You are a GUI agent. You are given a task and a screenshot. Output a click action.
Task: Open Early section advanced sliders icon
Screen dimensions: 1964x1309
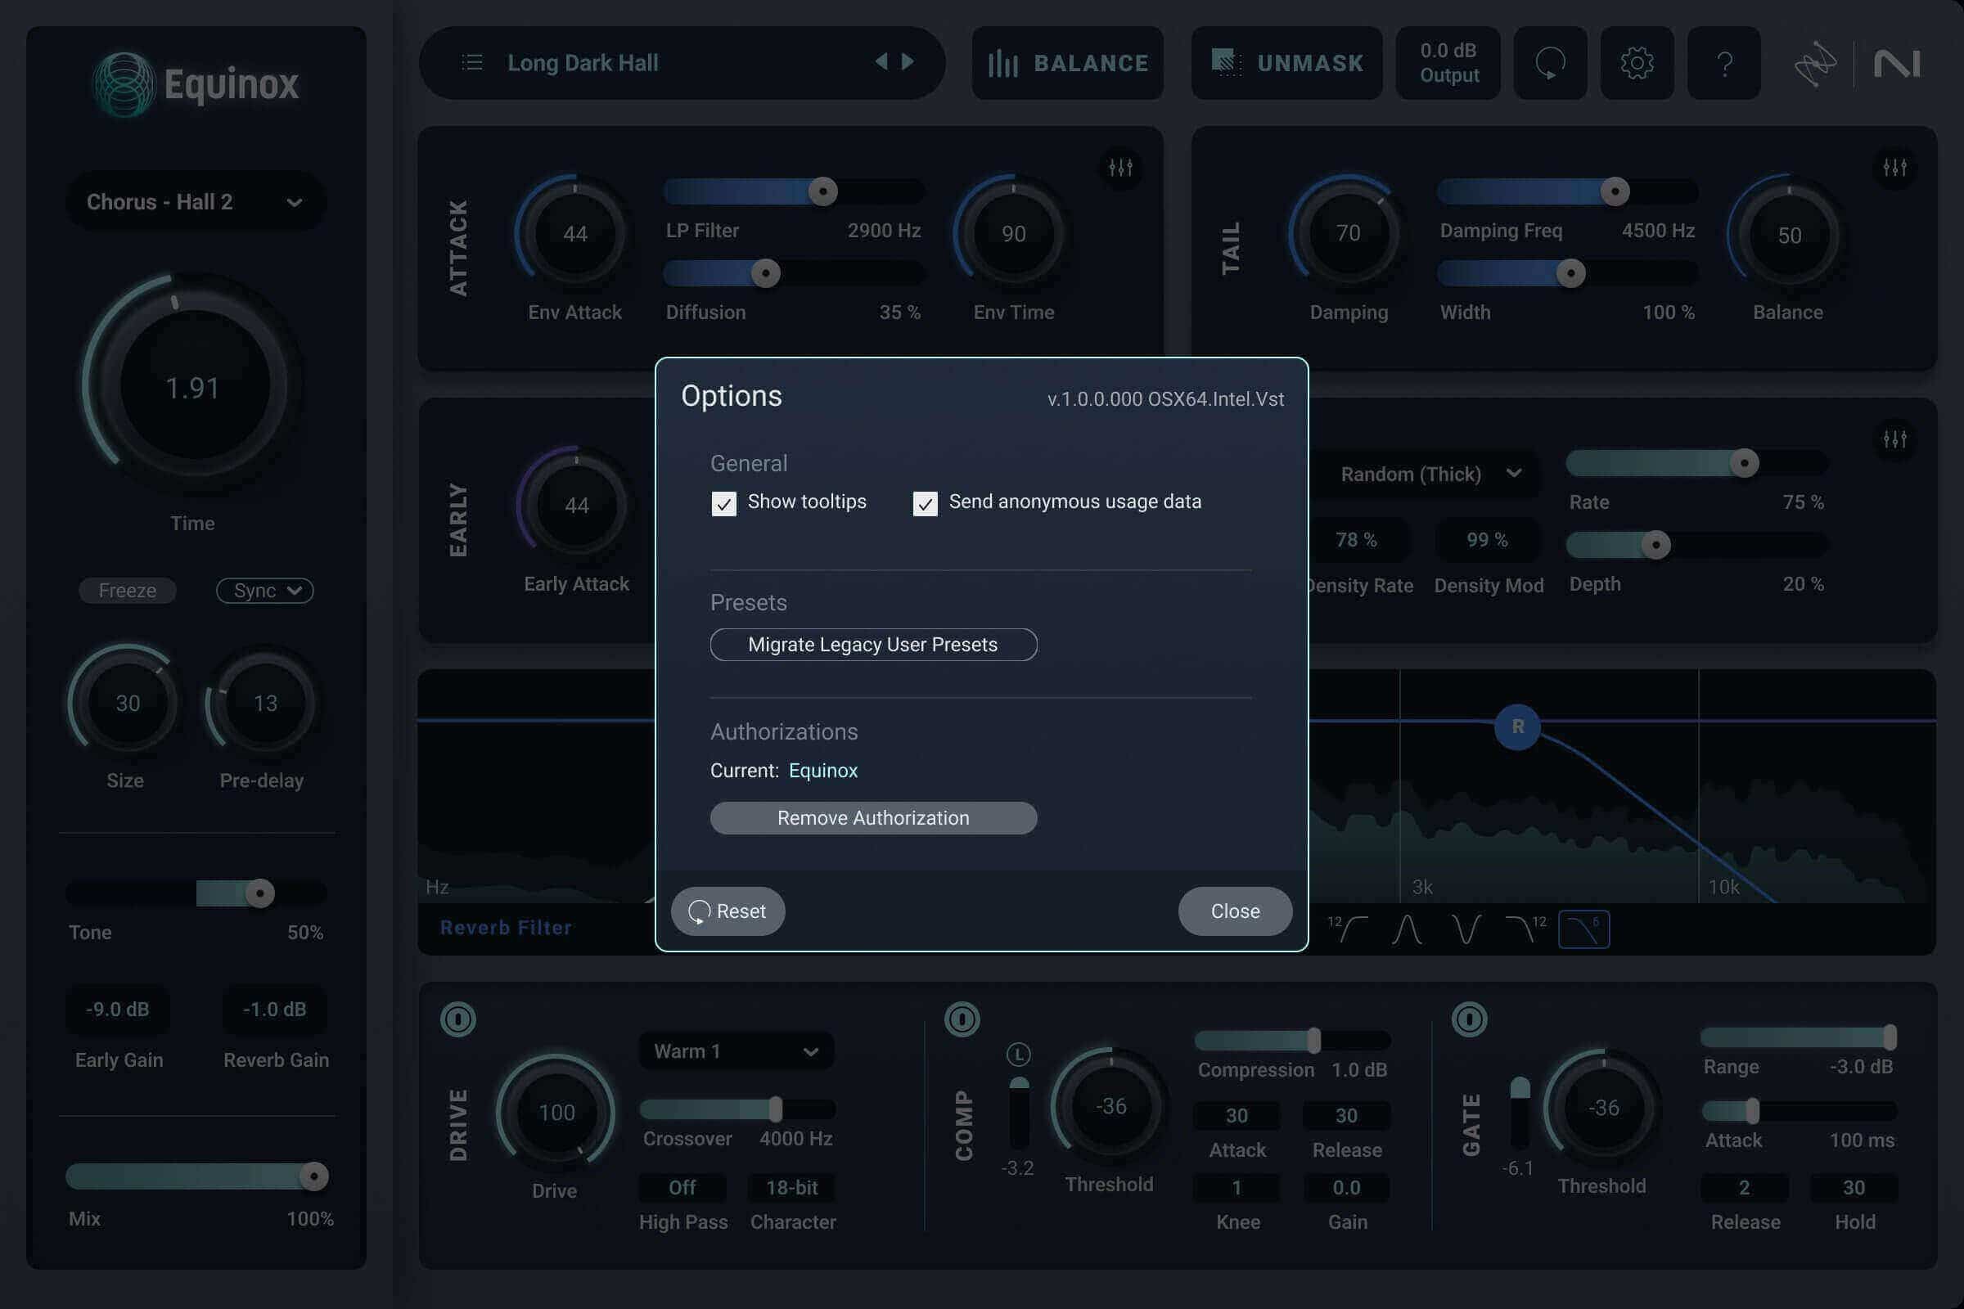[1894, 439]
